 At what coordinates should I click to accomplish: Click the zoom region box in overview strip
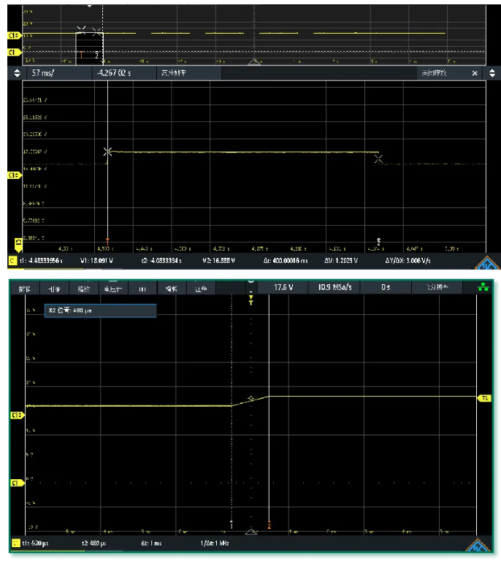[x=89, y=45]
